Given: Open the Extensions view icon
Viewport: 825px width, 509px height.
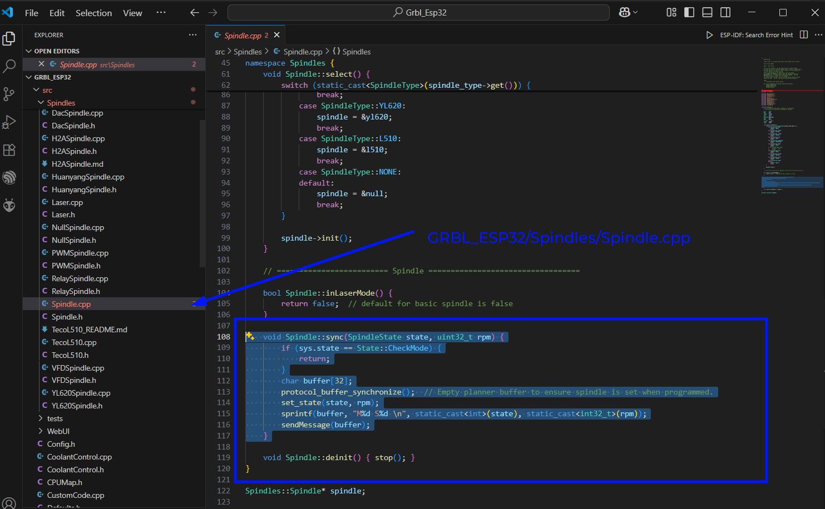Looking at the screenshot, I should coord(9,150).
